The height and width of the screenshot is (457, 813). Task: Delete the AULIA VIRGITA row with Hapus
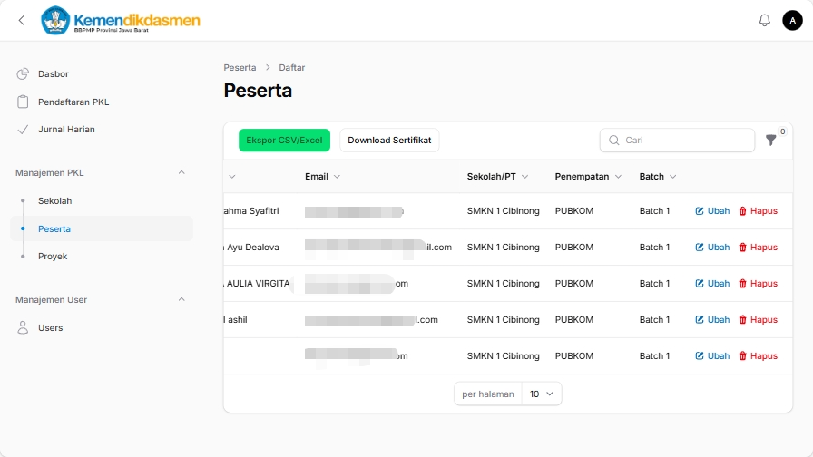pos(758,284)
